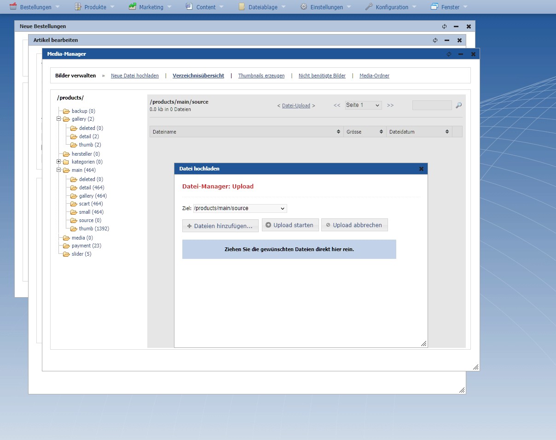Open the Seite 1 page dropdown
The width and height of the screenshot is (556, 440).
(x=363, y=105)
